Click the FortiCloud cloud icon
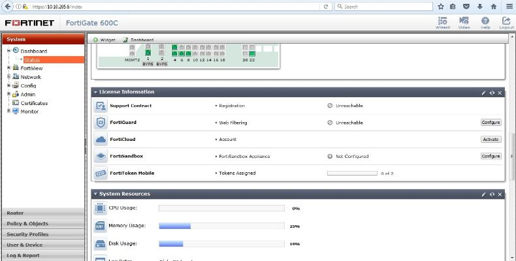516x261 pixels. pos(100,140)
